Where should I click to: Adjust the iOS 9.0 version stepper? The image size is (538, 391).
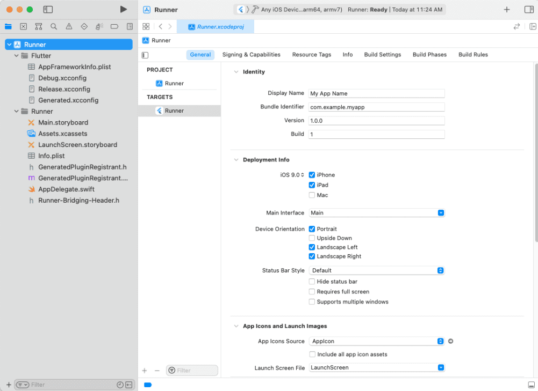tap(303, 174)
